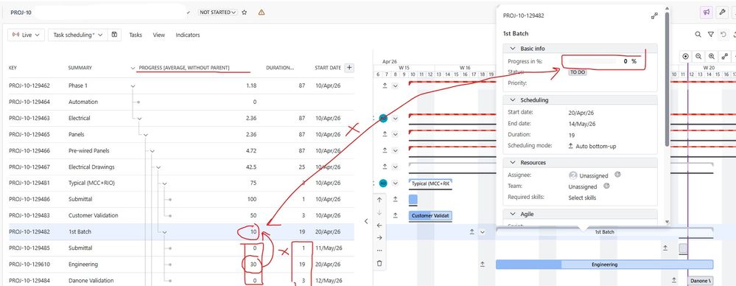Click the save view floppy icon
This screenshot has width=736, height=286.
click(x=114, y=35)
